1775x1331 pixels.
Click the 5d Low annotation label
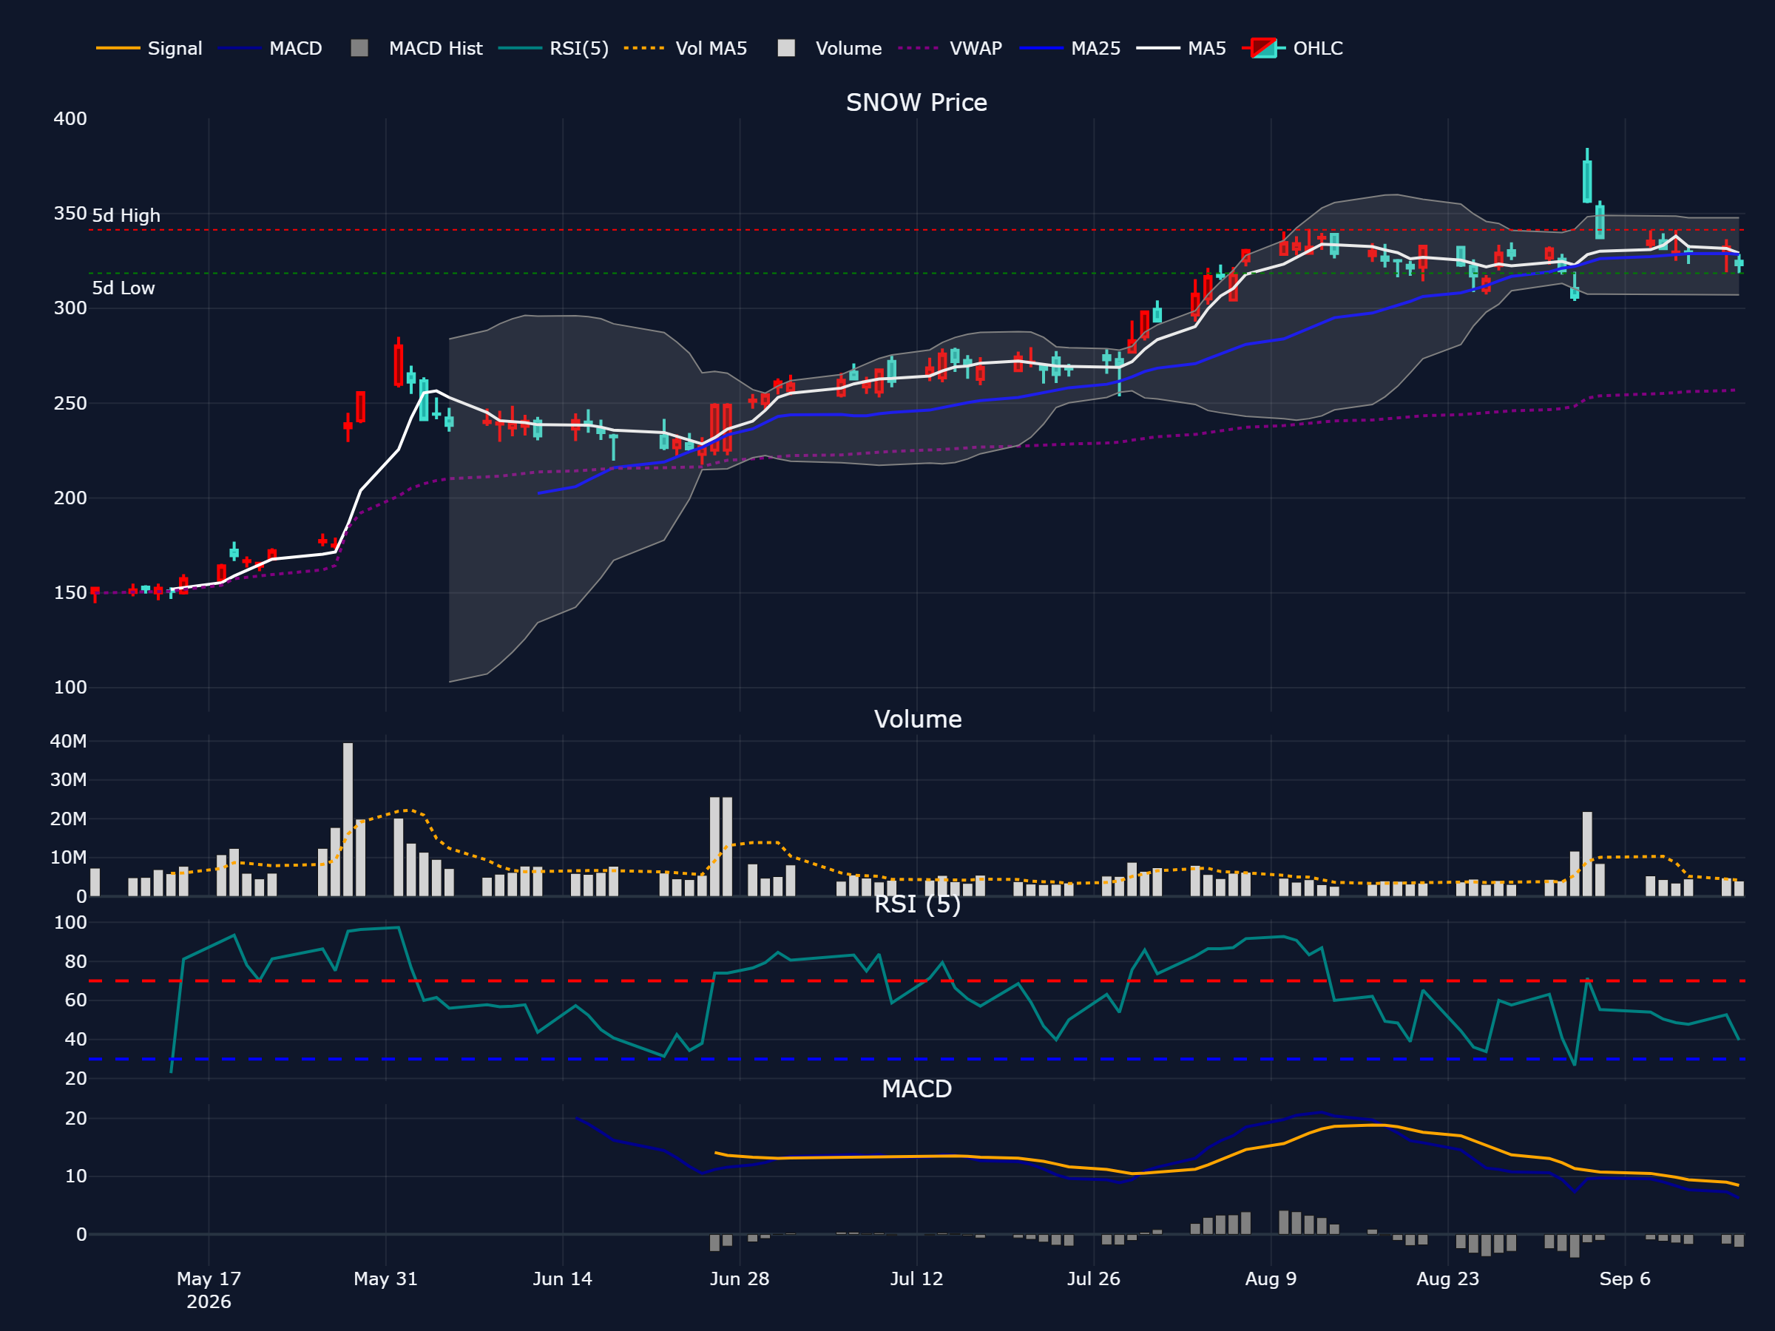[x=124, y=288]
